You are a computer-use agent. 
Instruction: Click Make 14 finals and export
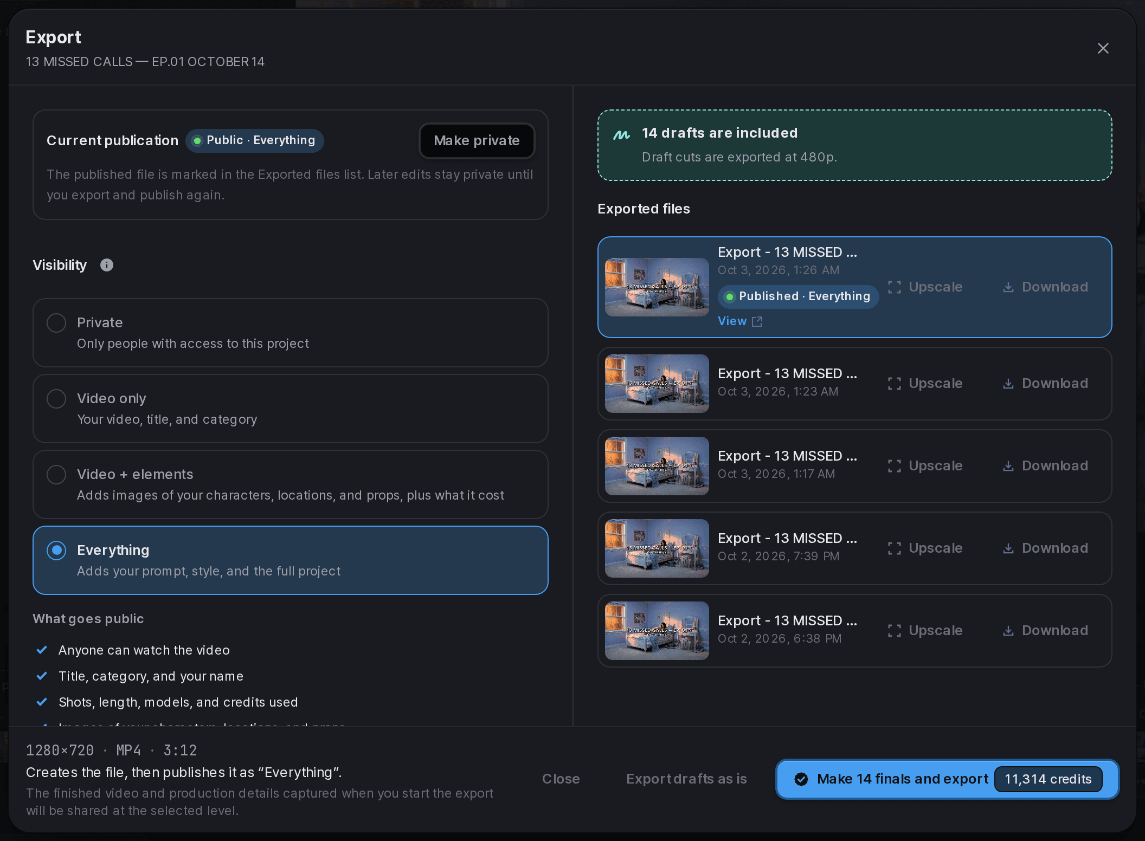pyautogui.click(x=947, y=779)
